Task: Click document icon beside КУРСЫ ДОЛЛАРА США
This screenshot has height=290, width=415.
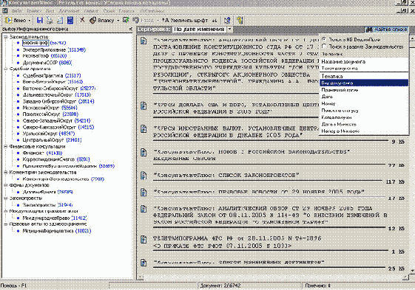Action: (144, 106)
